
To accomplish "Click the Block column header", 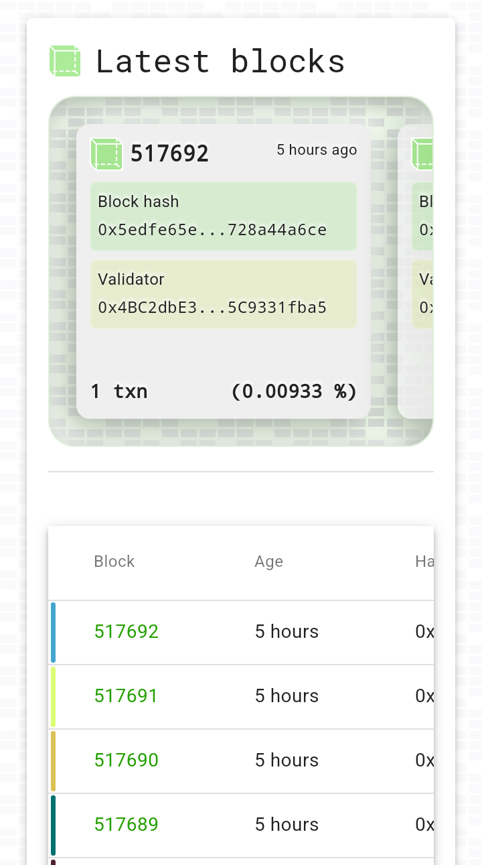I will tap(114, 561).
